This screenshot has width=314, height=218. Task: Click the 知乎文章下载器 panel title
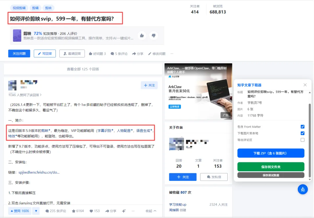tap(249, 85)
